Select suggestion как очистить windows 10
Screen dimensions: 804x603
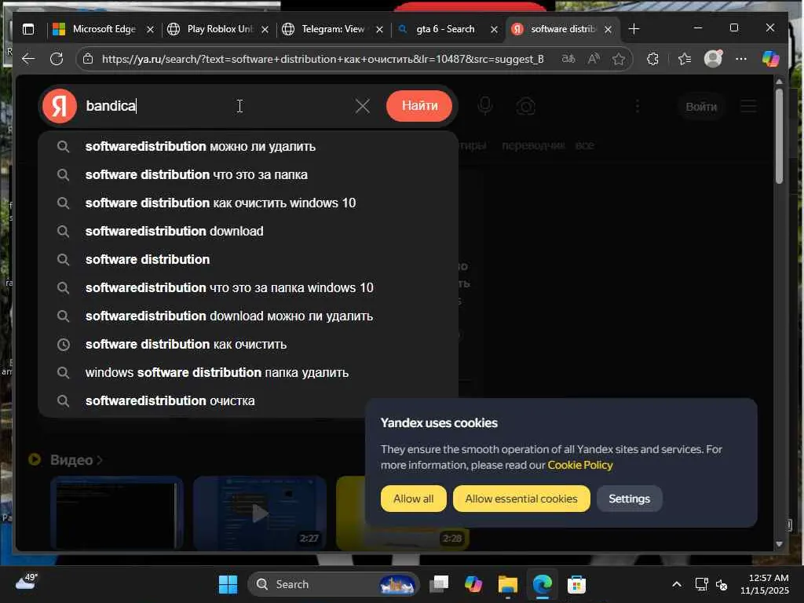(248, 203)
